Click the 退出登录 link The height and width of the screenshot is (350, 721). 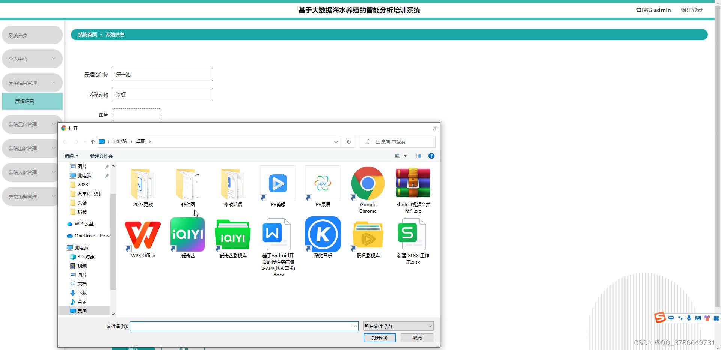tap(692, 10)
